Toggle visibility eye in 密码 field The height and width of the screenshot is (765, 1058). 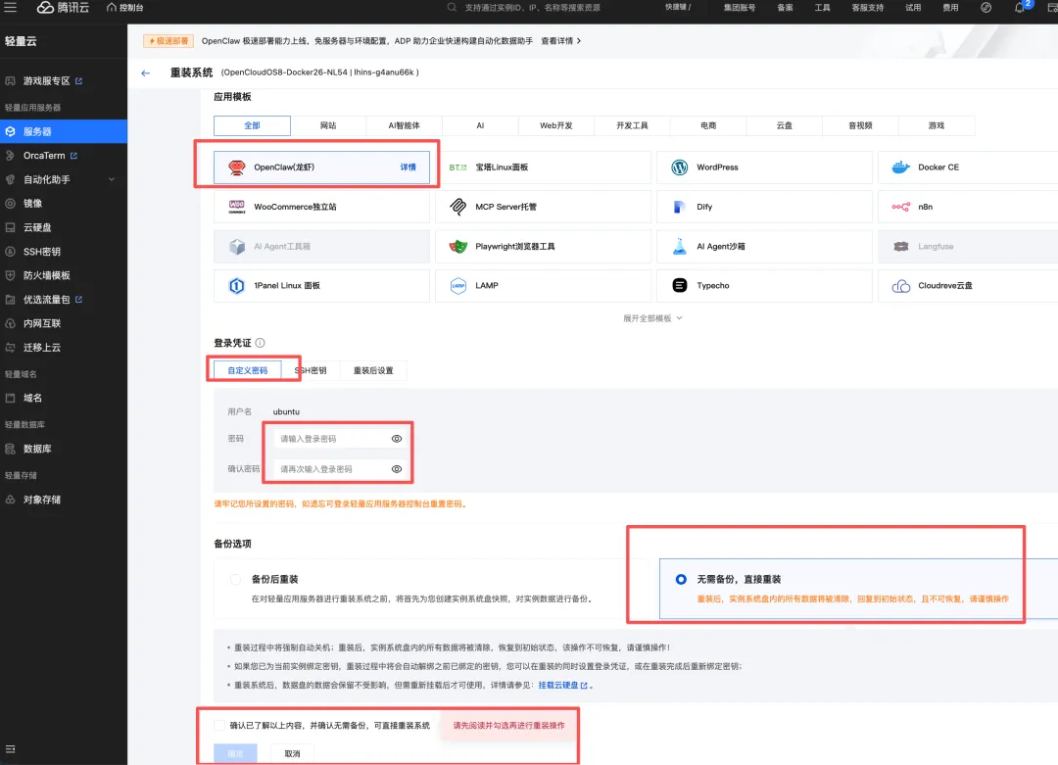click(397, 439)
